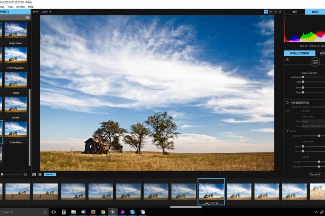Click the Presets panel header

[x=14, y=12]
